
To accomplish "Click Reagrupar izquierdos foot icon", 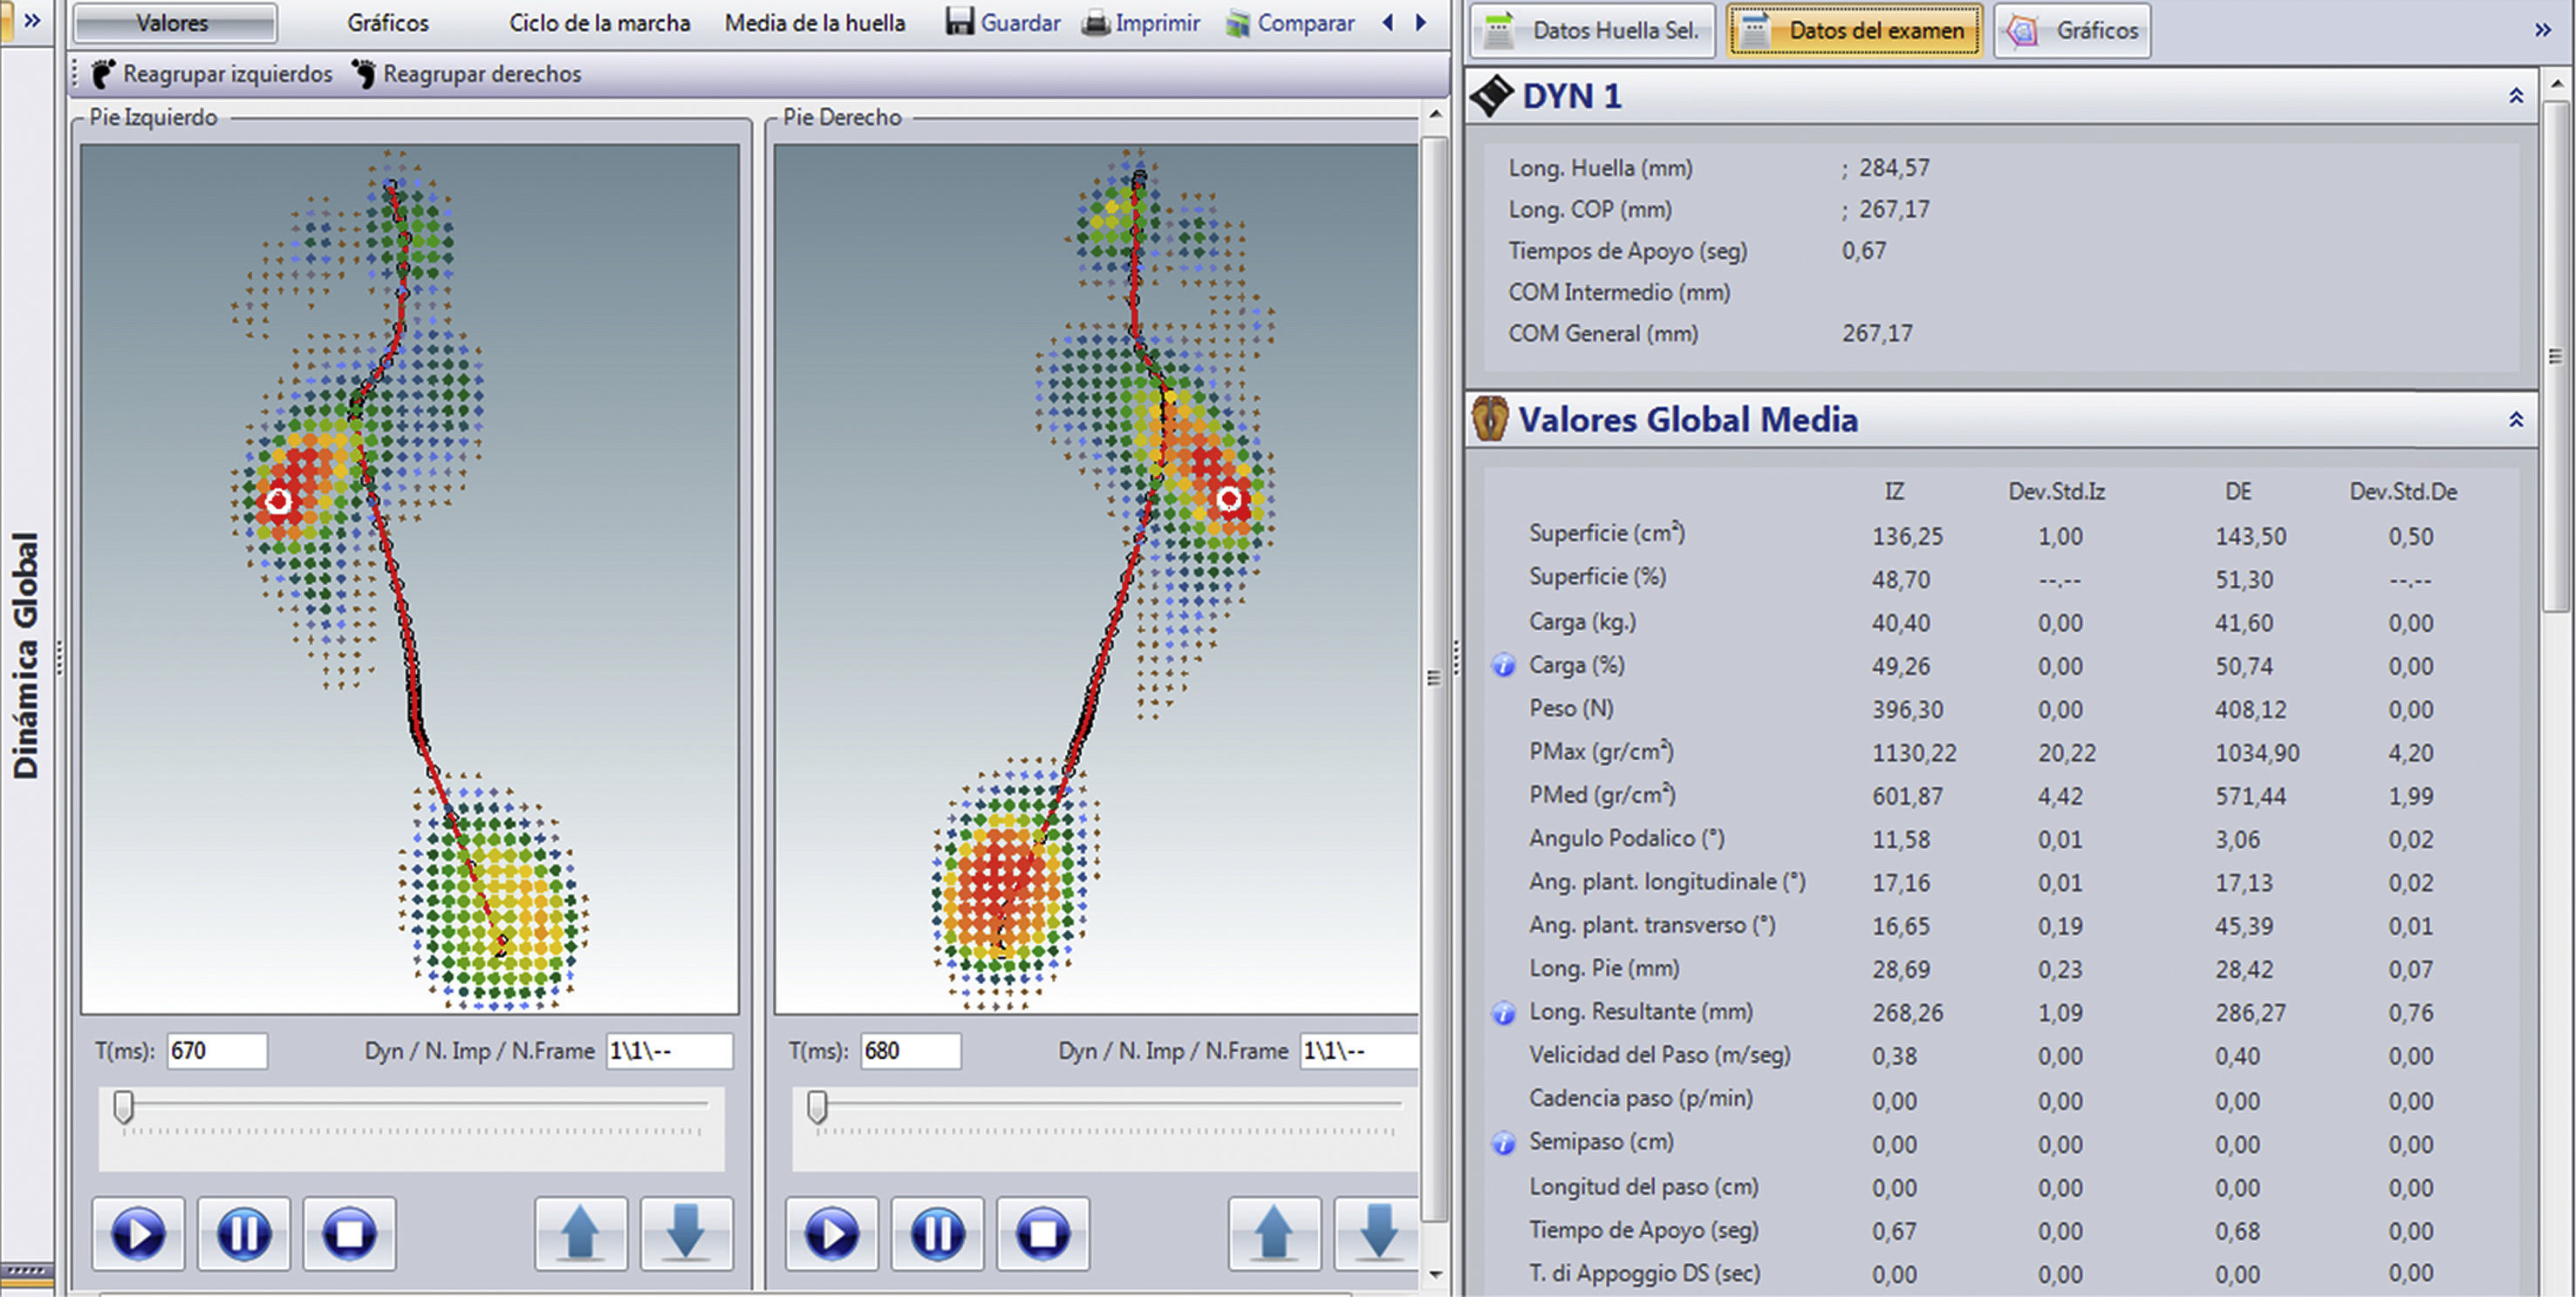I will click(103, 74).
